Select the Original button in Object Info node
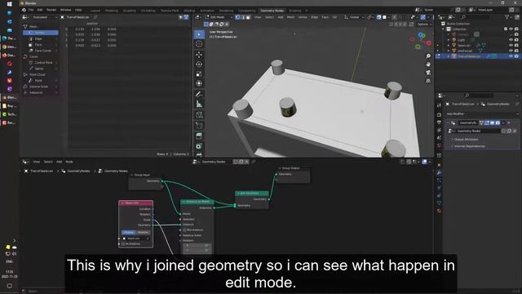The height and width of the screenshot is (294, 522). (x=128, y=232)
